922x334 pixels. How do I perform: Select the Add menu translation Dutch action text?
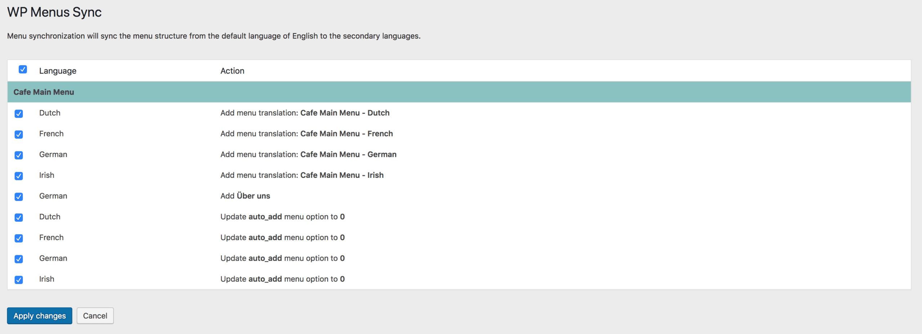click(x=305, y=113)
